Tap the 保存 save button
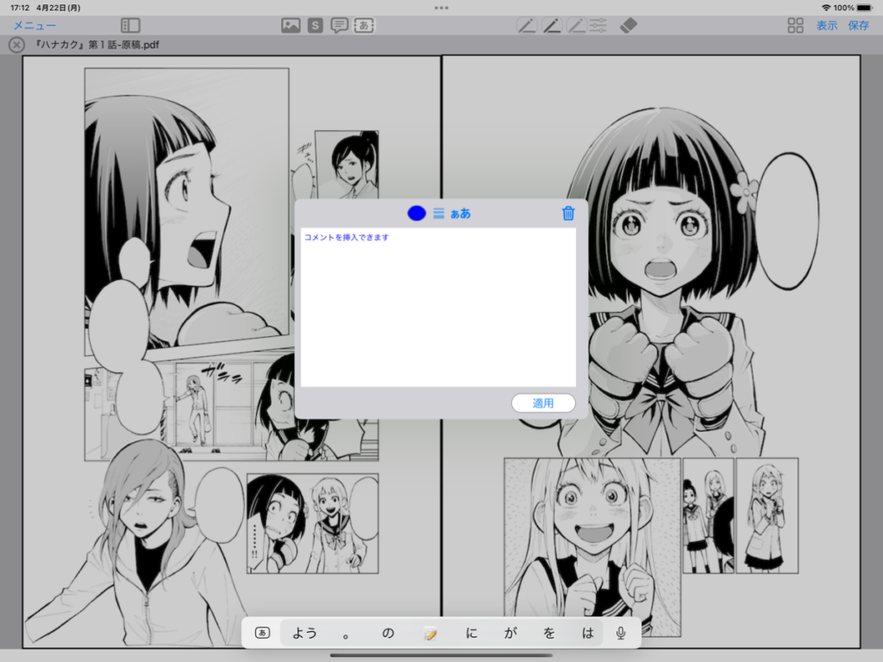 pos(858,25)
